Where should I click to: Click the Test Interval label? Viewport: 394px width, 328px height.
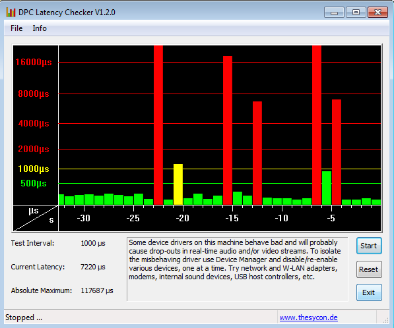click(32, 243)
